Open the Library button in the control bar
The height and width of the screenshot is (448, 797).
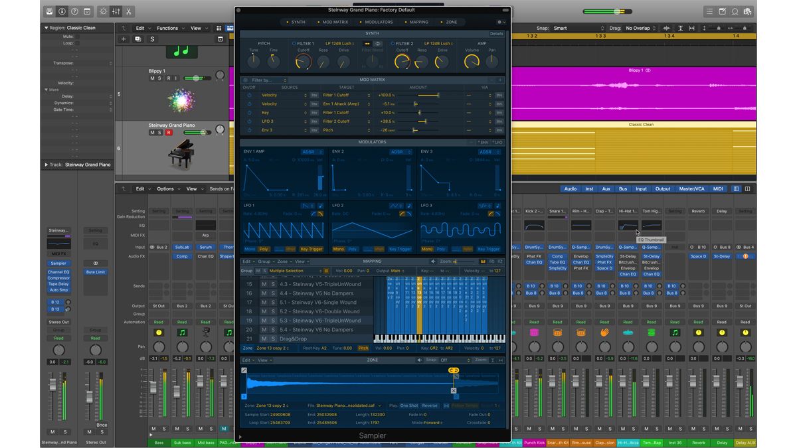pos(50,11)
